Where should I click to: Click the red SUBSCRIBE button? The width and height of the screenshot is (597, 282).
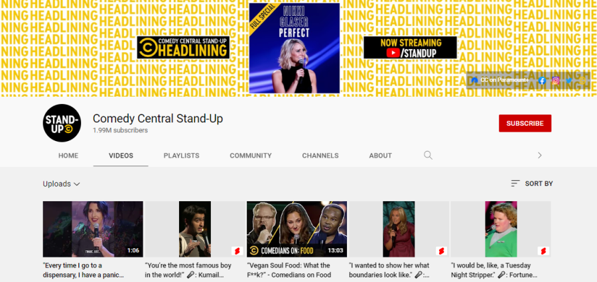coord(525,123)
